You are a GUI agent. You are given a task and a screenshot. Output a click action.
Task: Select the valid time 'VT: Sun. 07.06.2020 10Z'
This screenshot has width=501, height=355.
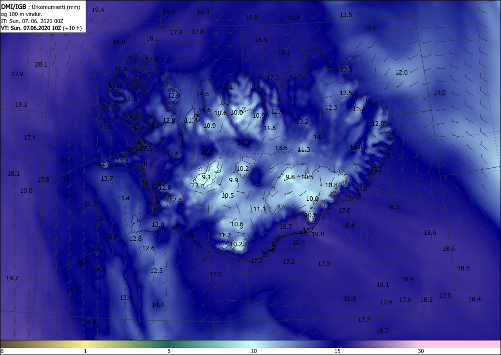(x=31, y=28)
